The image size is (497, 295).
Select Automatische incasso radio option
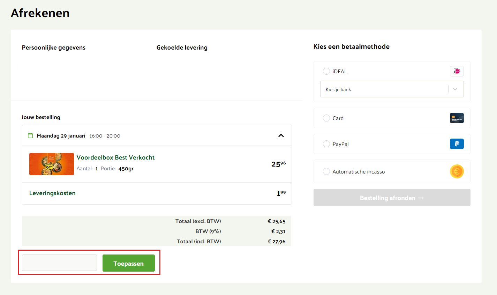326,171
